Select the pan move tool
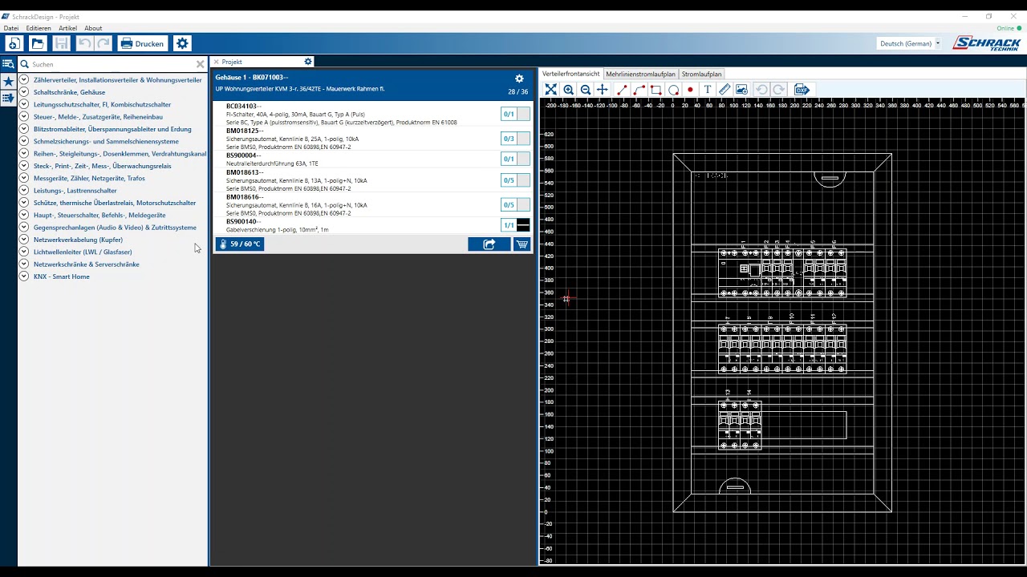 pos(602,90)
